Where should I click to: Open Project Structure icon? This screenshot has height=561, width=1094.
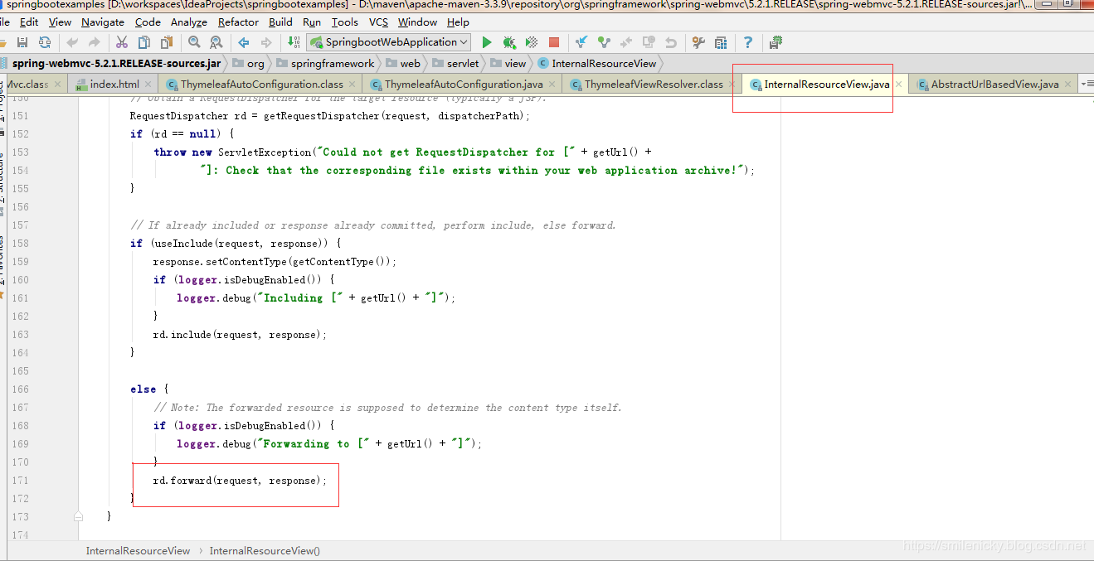tap(721, 42)
